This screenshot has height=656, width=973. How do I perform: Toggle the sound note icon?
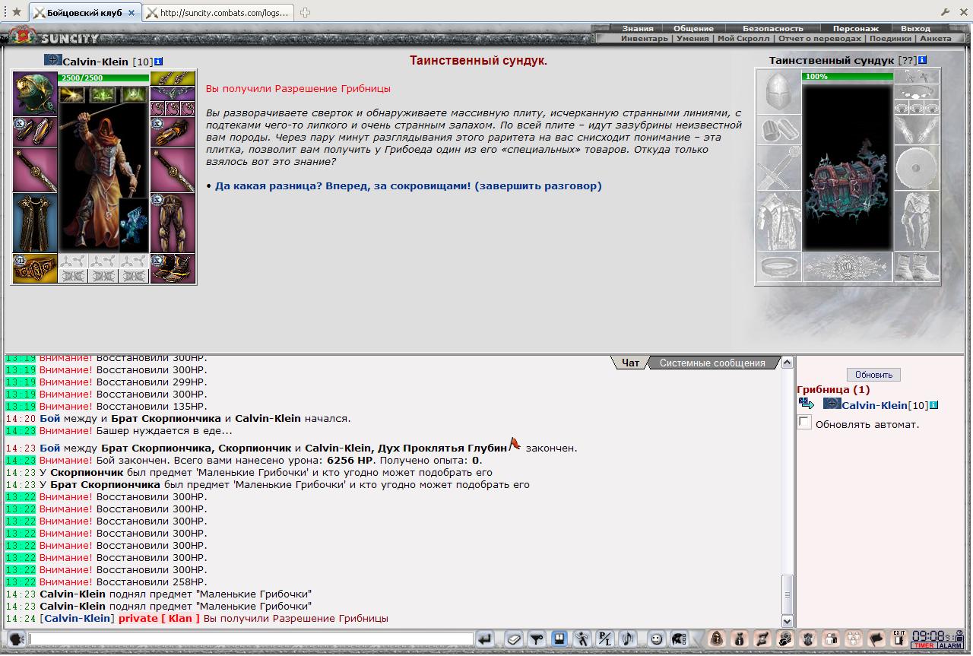tap(627, 639)
